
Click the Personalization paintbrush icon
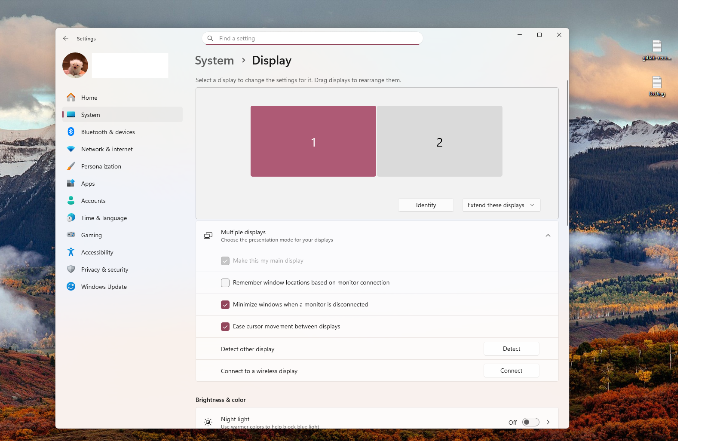pos(71,166)
